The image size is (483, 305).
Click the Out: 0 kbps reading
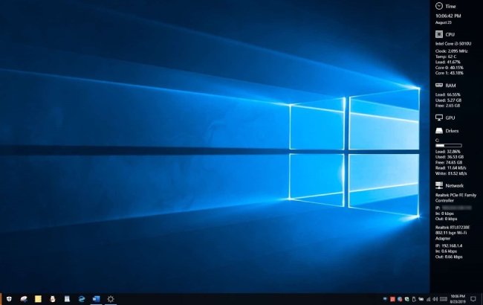tap(446, 219)
